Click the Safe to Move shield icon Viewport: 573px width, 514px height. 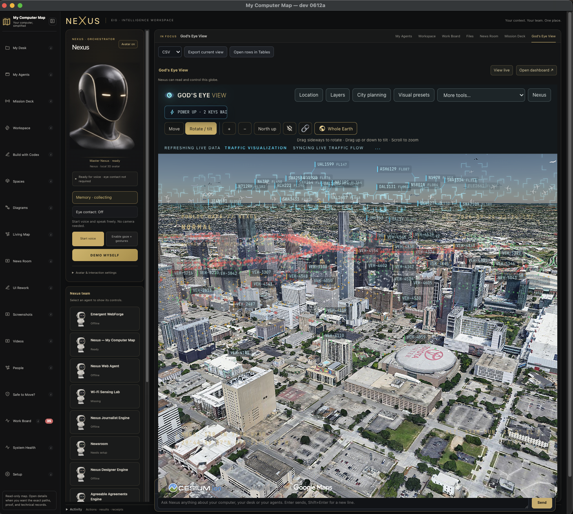(x=7, y=394)
